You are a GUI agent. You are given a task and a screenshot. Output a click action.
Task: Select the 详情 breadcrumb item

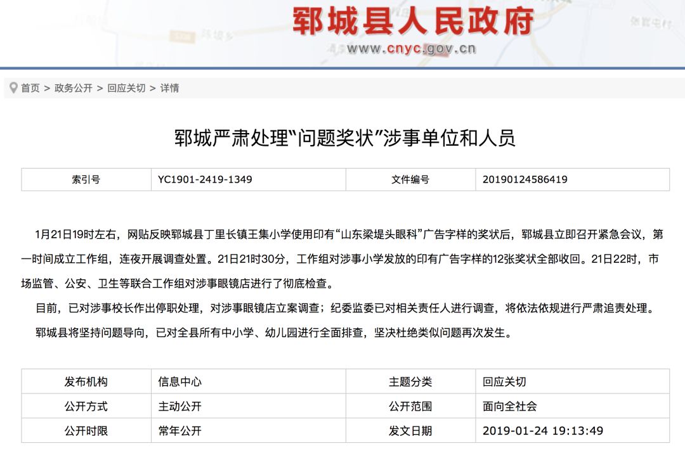point(169,88)
